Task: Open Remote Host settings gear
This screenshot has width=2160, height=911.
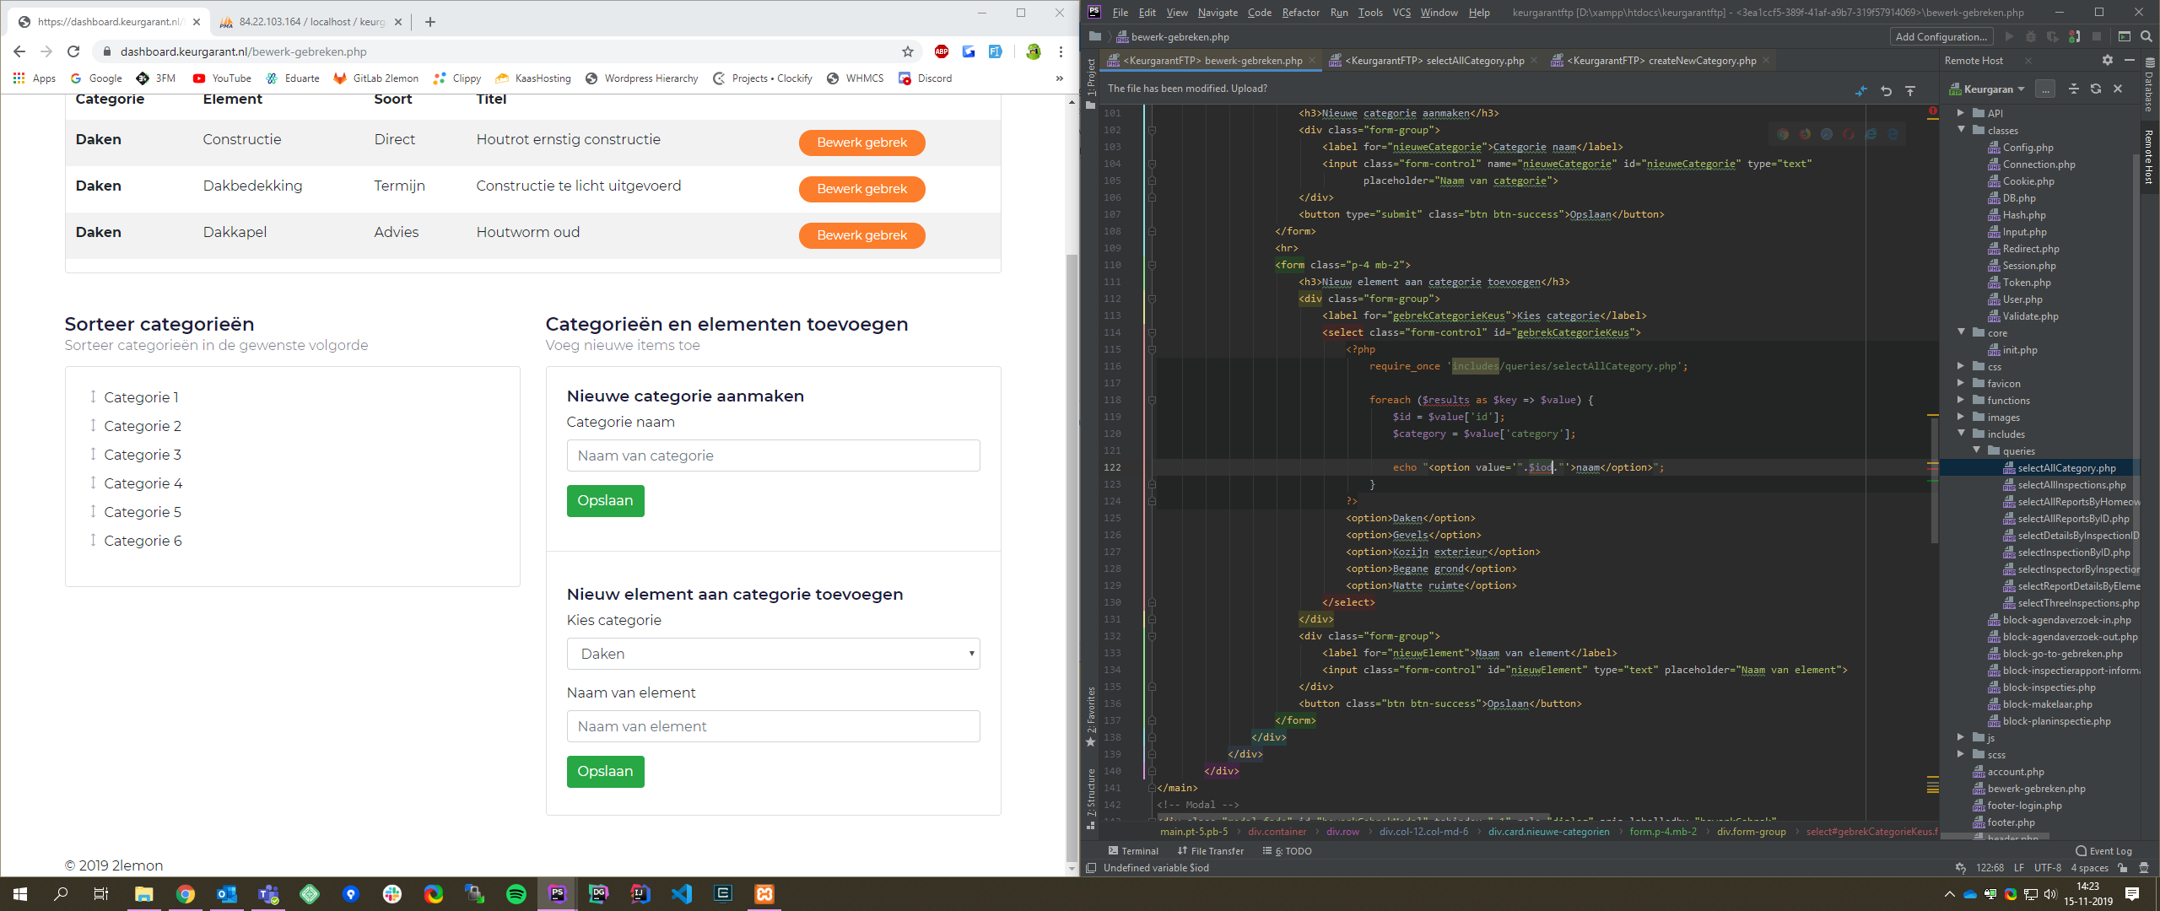Action: [x=2107, y=60]
